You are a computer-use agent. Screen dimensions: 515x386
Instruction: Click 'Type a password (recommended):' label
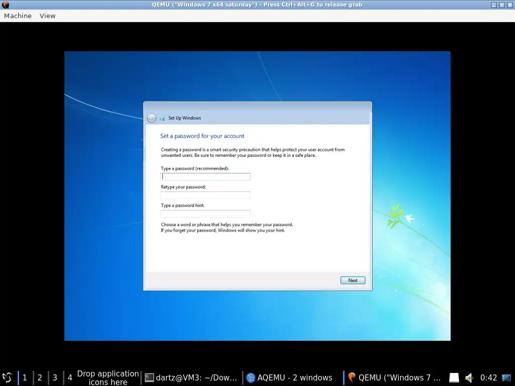pyautogui.click(x=195, y=168)
